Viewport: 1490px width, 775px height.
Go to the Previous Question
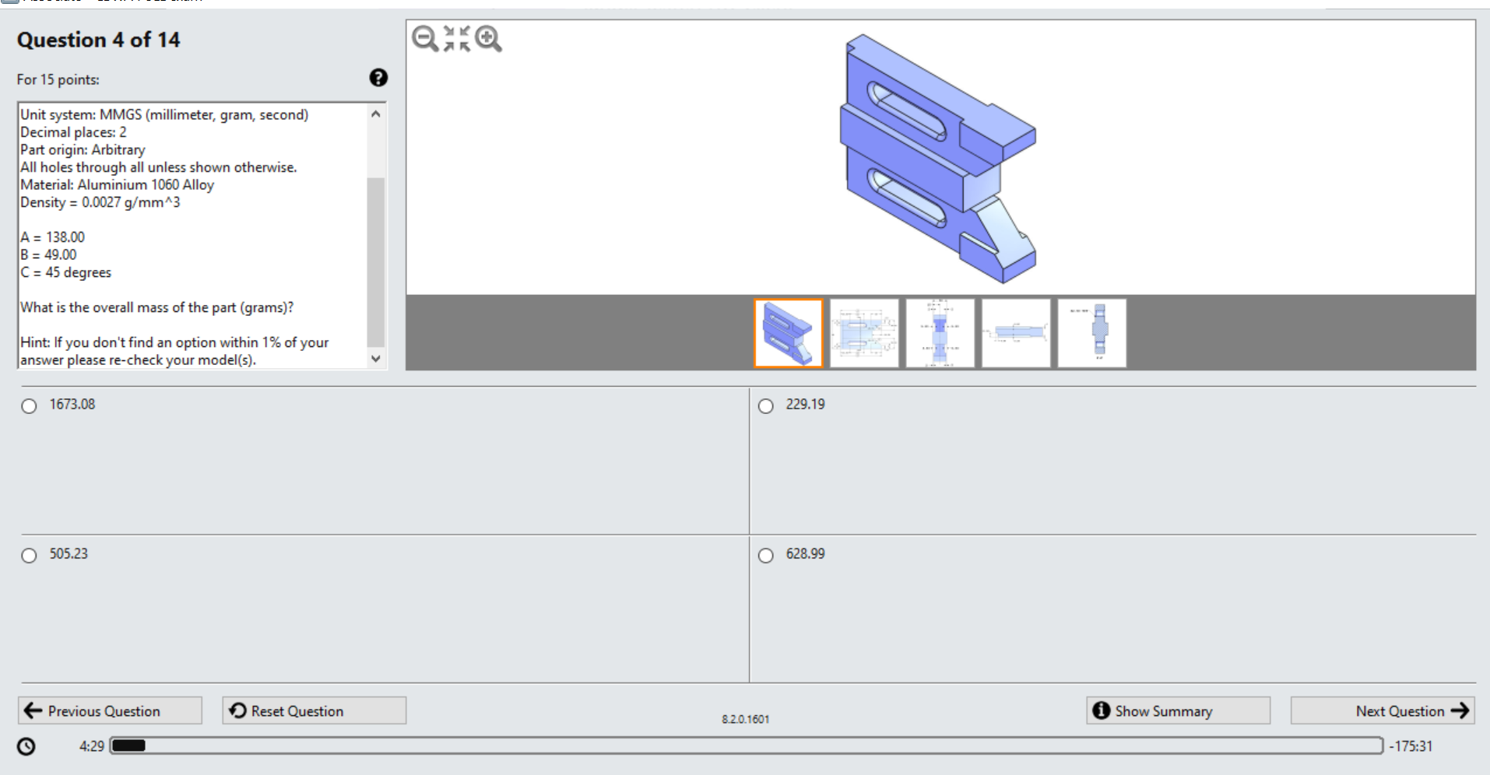pyautogui.click(x=110, y=710)
